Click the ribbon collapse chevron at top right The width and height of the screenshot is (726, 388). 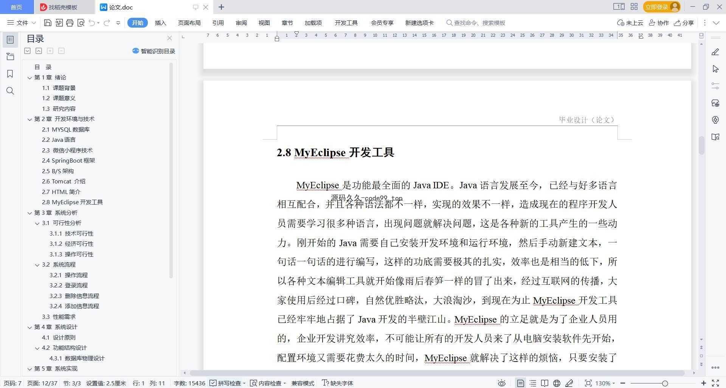pos(716,23)
